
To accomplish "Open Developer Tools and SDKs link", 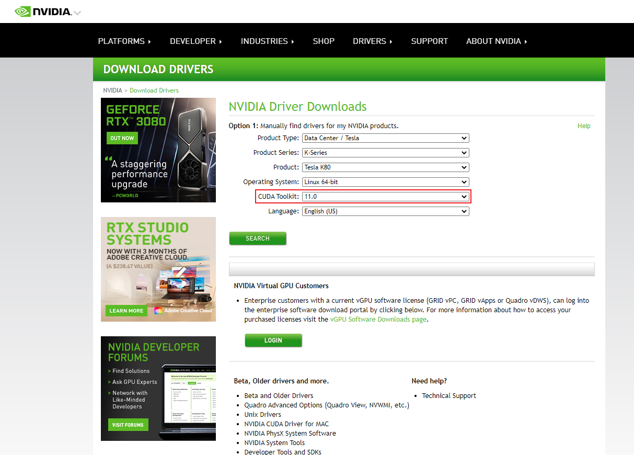I will click(283, 452).
